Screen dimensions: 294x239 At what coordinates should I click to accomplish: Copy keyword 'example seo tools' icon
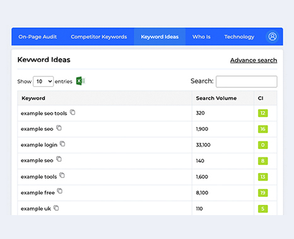coord(73,113)
